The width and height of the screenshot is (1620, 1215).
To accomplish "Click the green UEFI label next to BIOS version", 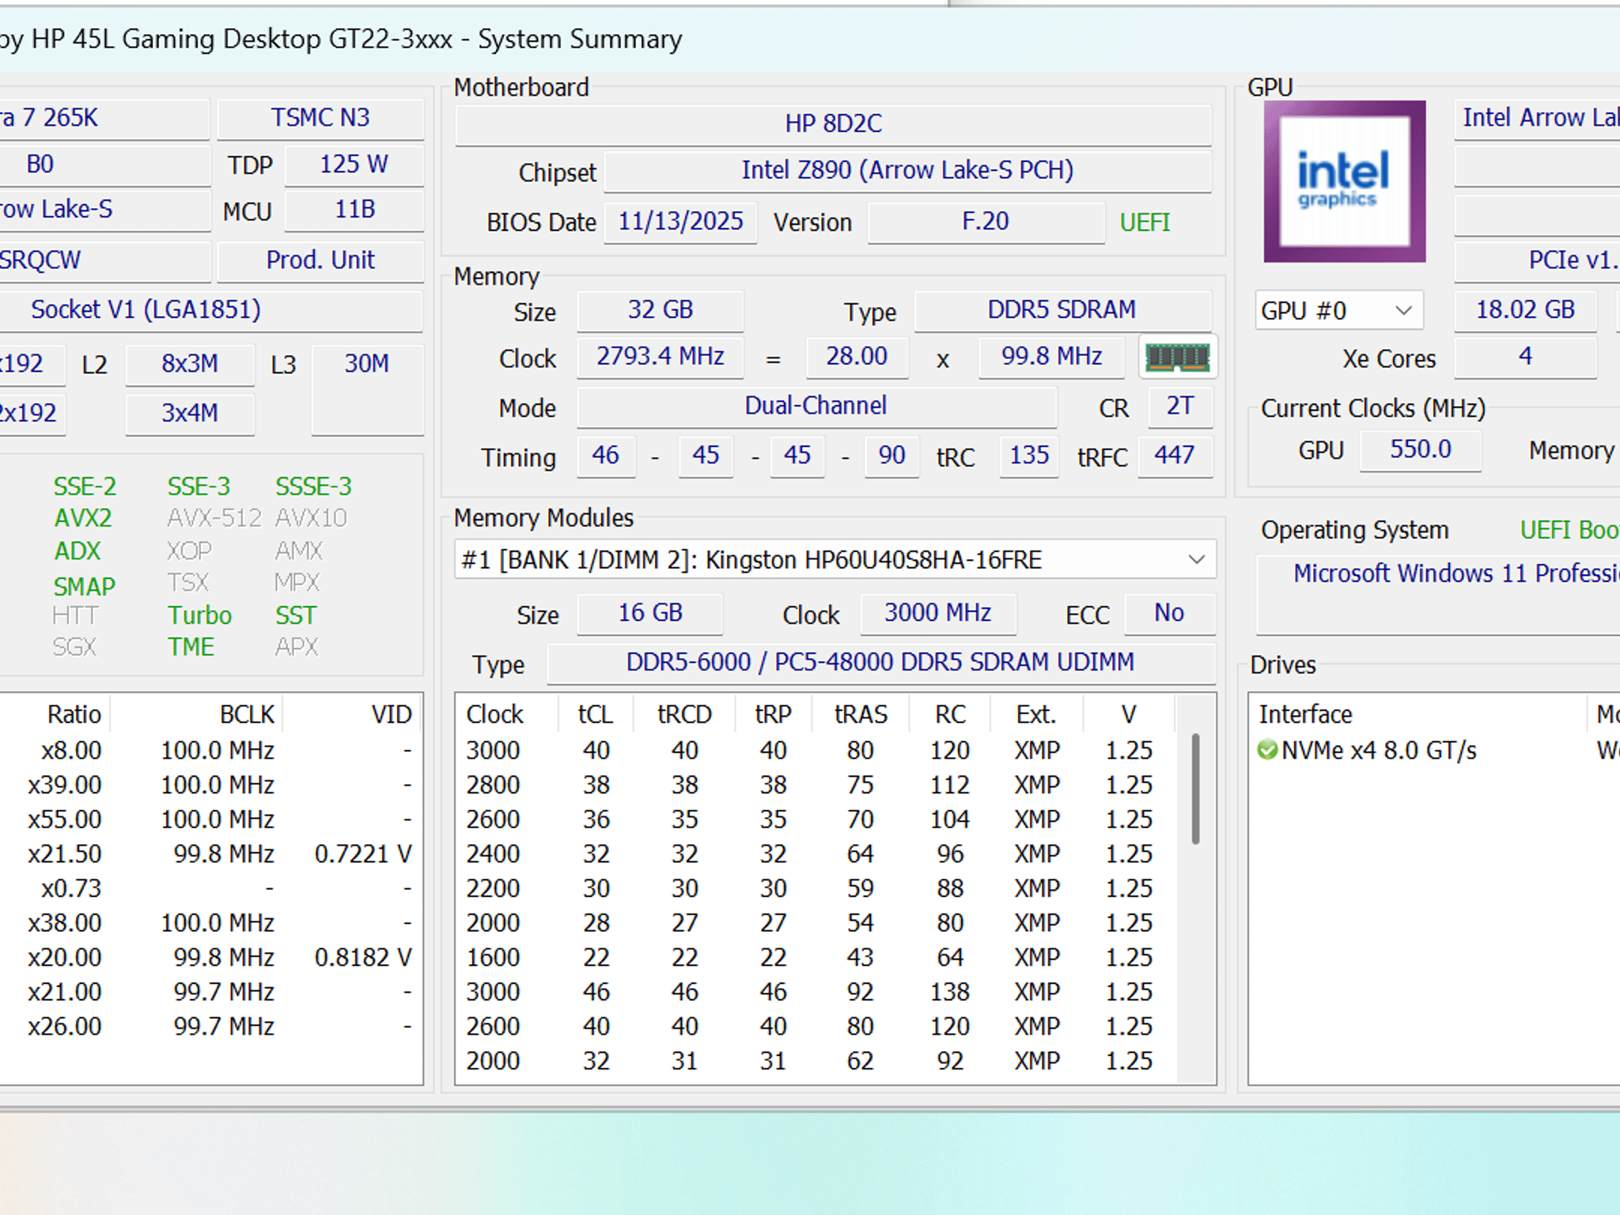I will 1145,222.
